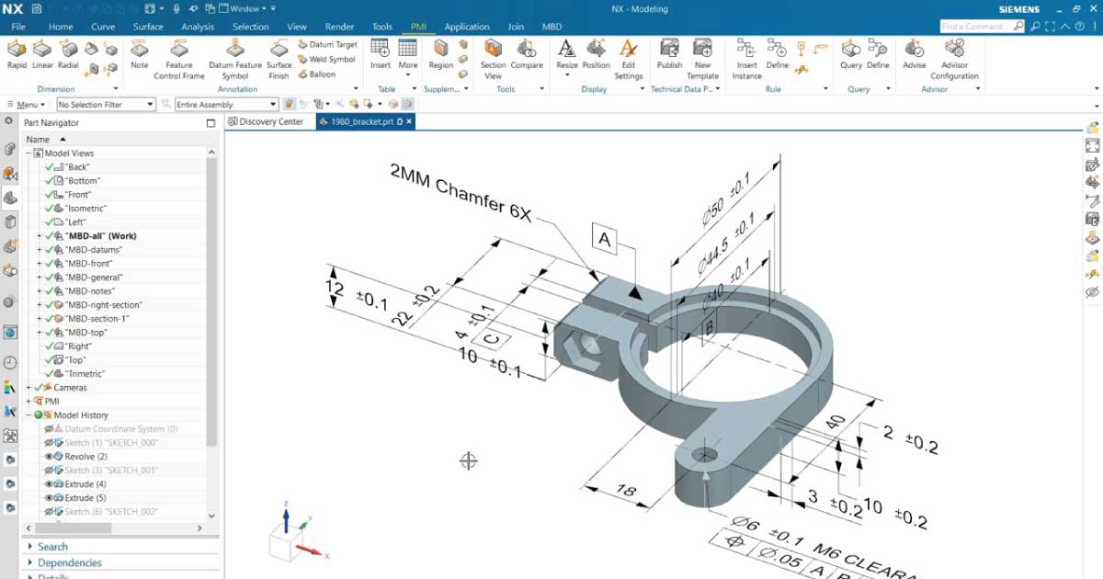Toggle the checkmark on "MBD-datums" view
Image resolution: width=1103 pixels, height=579 pixels.
pyautogui.click(x=50, y=250)
